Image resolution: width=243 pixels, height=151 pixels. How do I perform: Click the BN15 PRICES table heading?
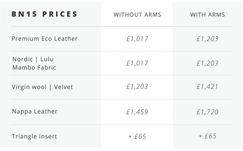click(x=45, y=14)
